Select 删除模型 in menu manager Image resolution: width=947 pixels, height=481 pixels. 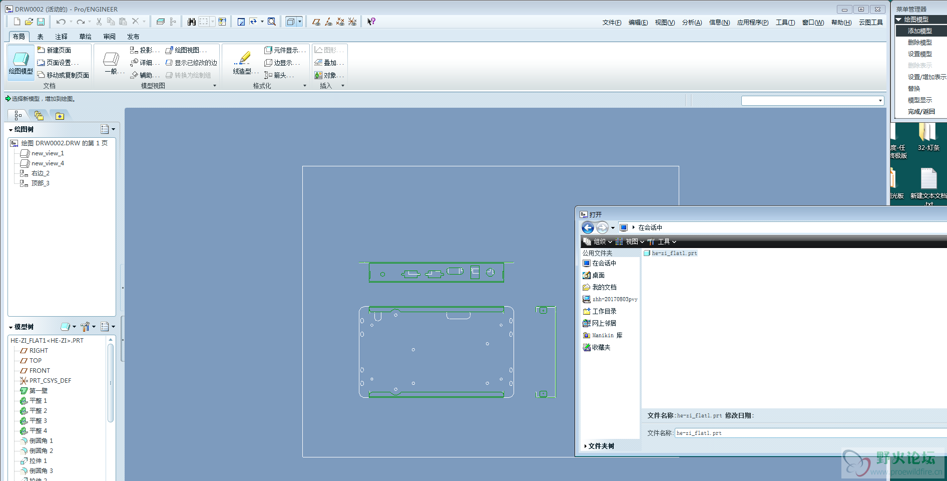920,43
